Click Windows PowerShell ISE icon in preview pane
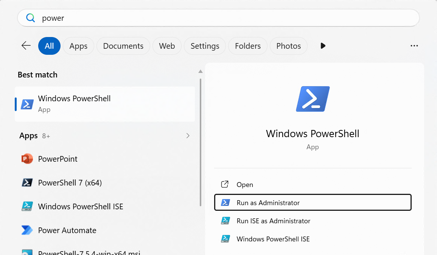The width and height of the screenshot is (437, 255). tap(225, 239)
